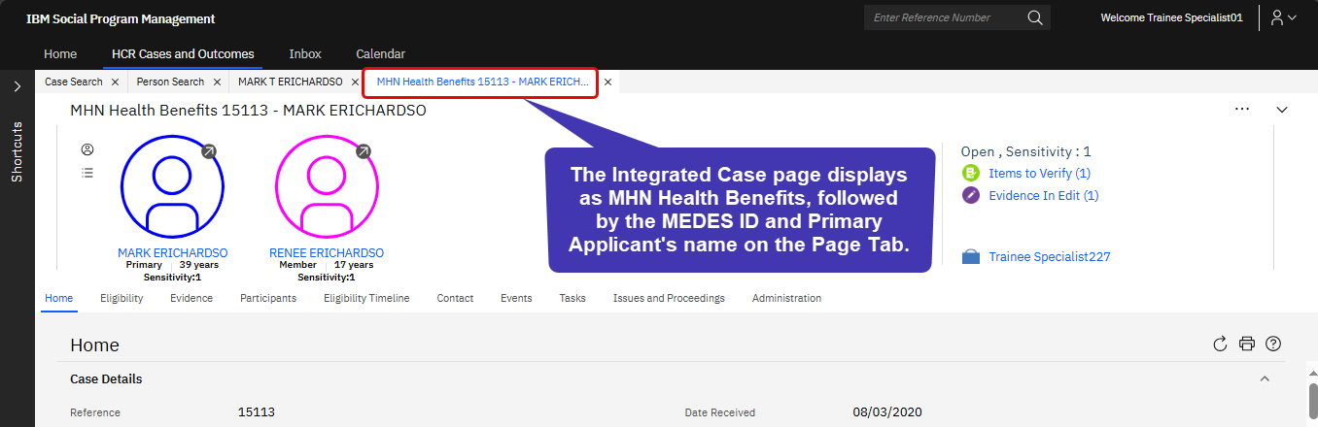Click IBM Social Program Management title
Image resolution: width=1318 pixels, height=427 pixels.
(x=121, y=18)
